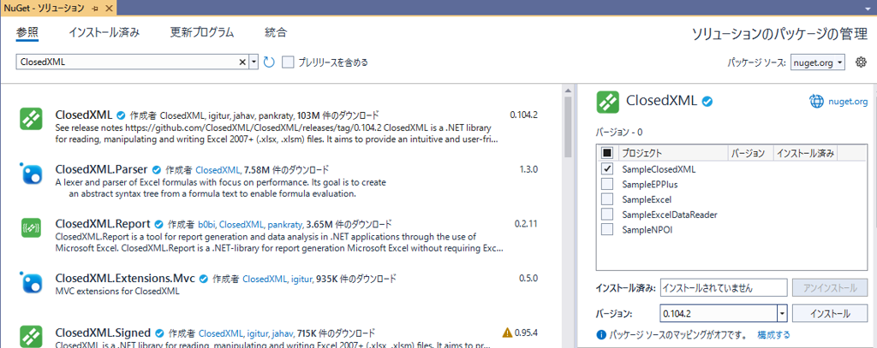Toggle the include prerelease checkbox
The image size is (877, 348).
click(x=288, y=62)
